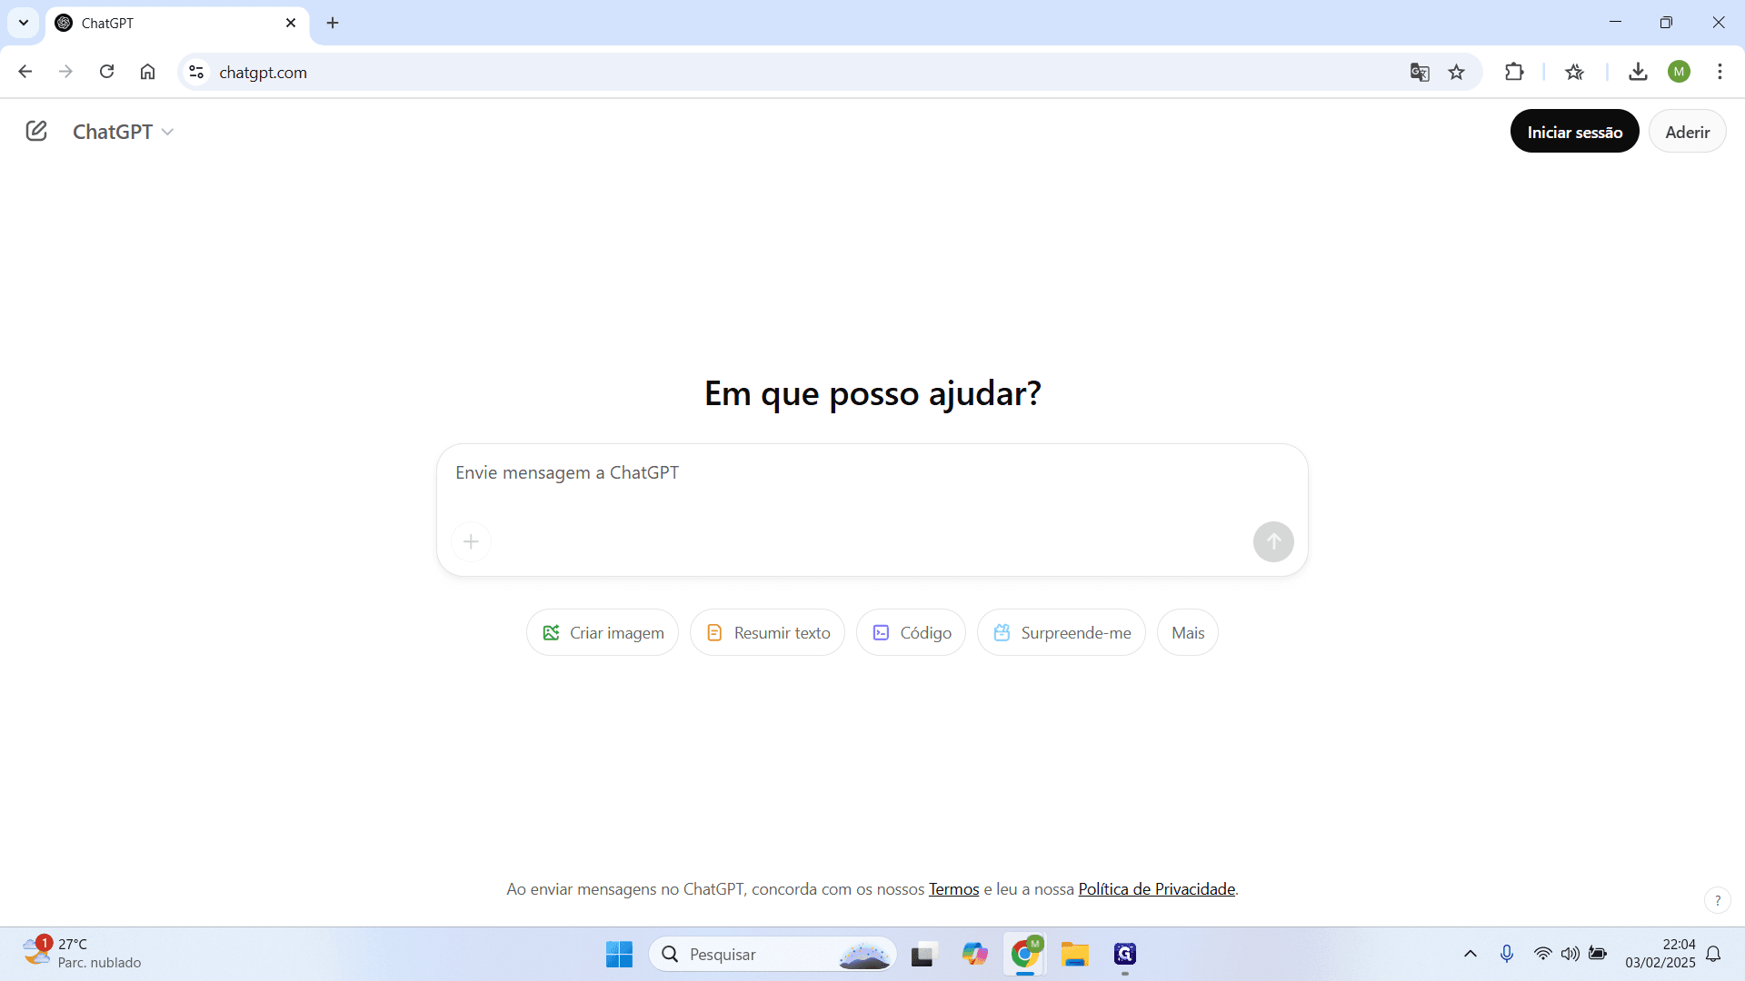Image resolution: width=1745 pixels, height=981 pixels.
Task: Bookmark this page with the star icon
Action: tap(1457, 72)
